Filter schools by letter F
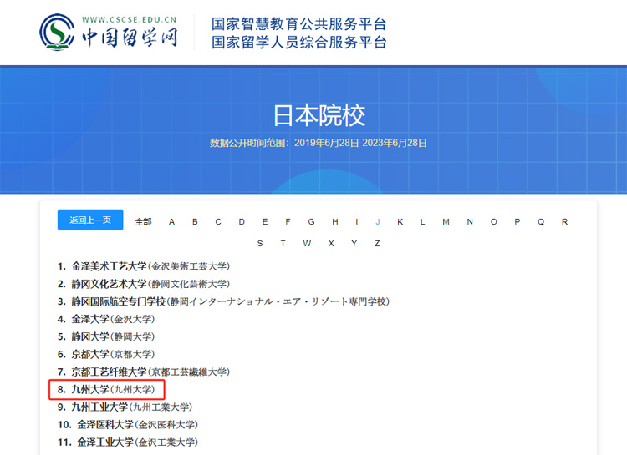 tap(288, 222)
